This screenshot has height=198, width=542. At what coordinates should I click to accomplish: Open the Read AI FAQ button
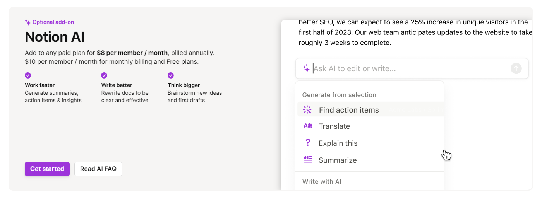[98, 169]
